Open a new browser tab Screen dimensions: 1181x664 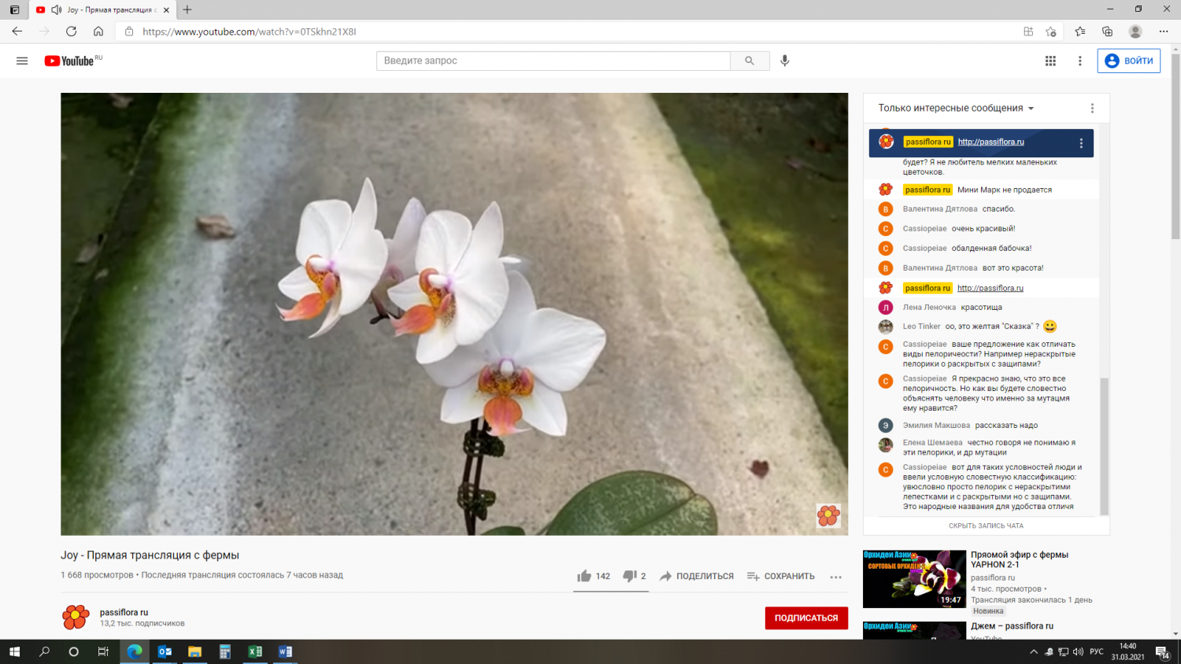coord(187,10)
